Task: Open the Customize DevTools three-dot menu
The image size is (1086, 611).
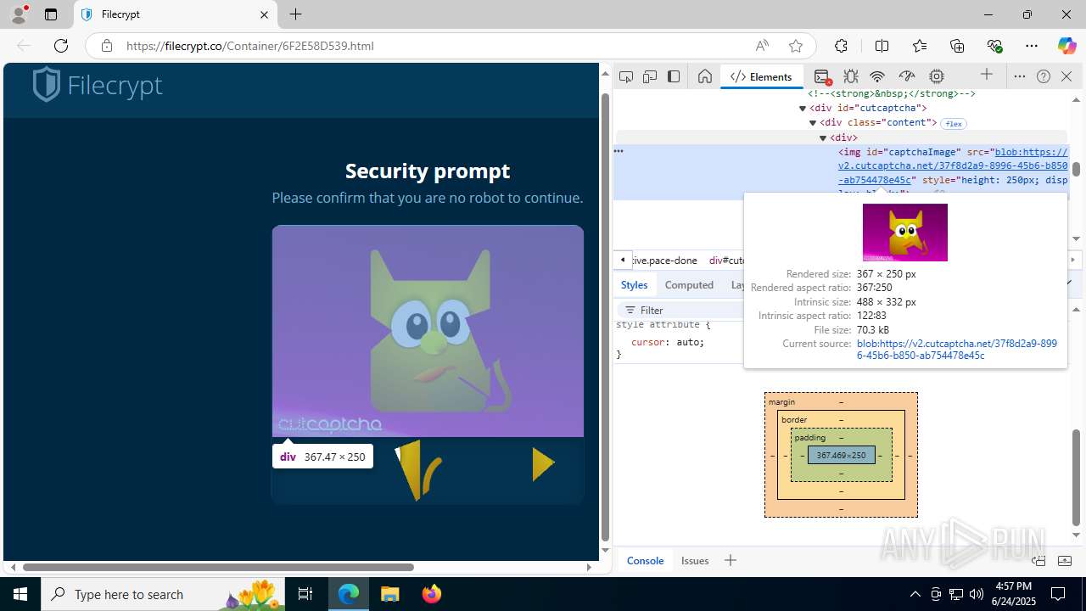Action: click(1020, 76)
